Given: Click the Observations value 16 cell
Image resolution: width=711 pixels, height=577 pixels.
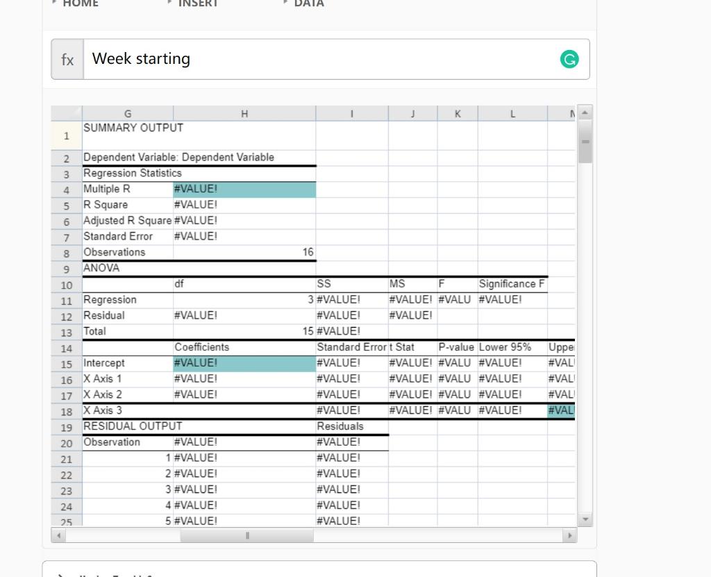Looking at the screenshot, I should pyautogui.click(x=244, y=253).
